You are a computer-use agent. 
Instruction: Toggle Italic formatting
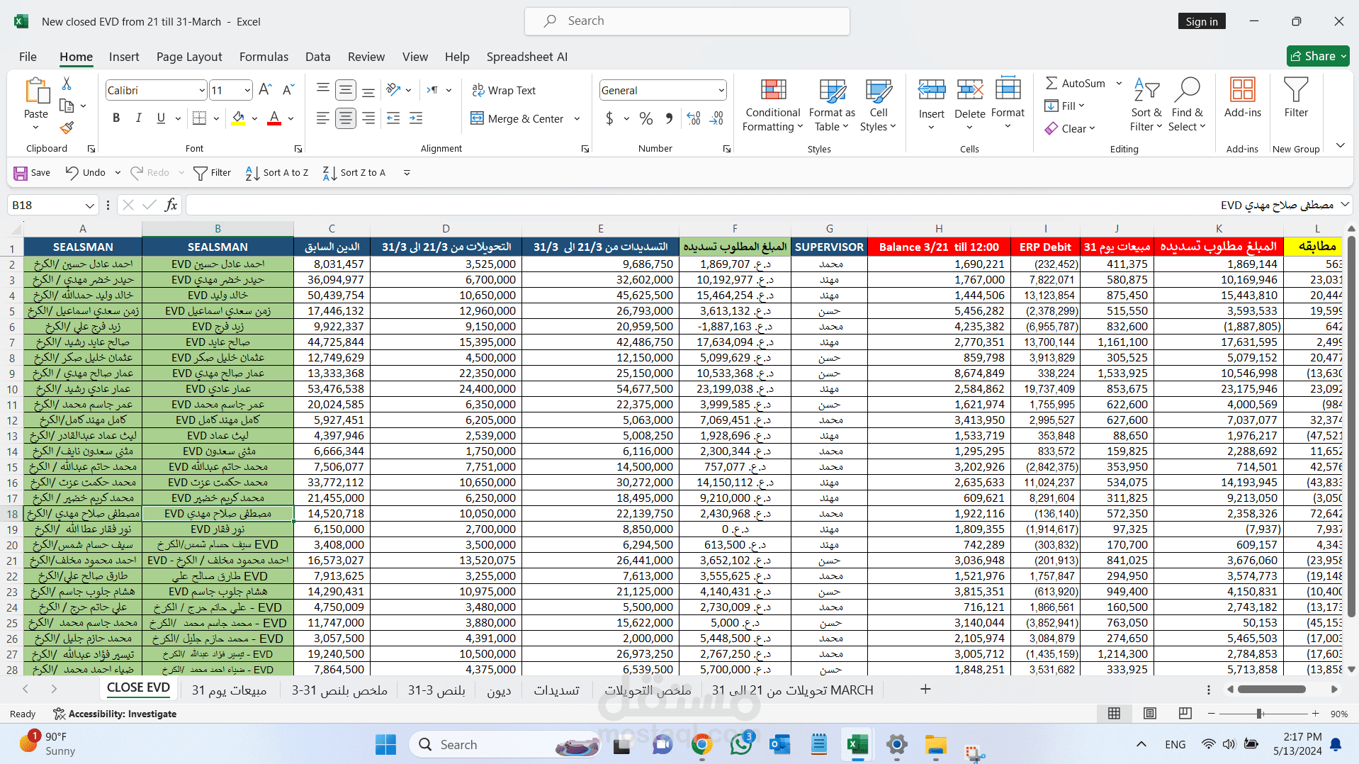[139, 118]
